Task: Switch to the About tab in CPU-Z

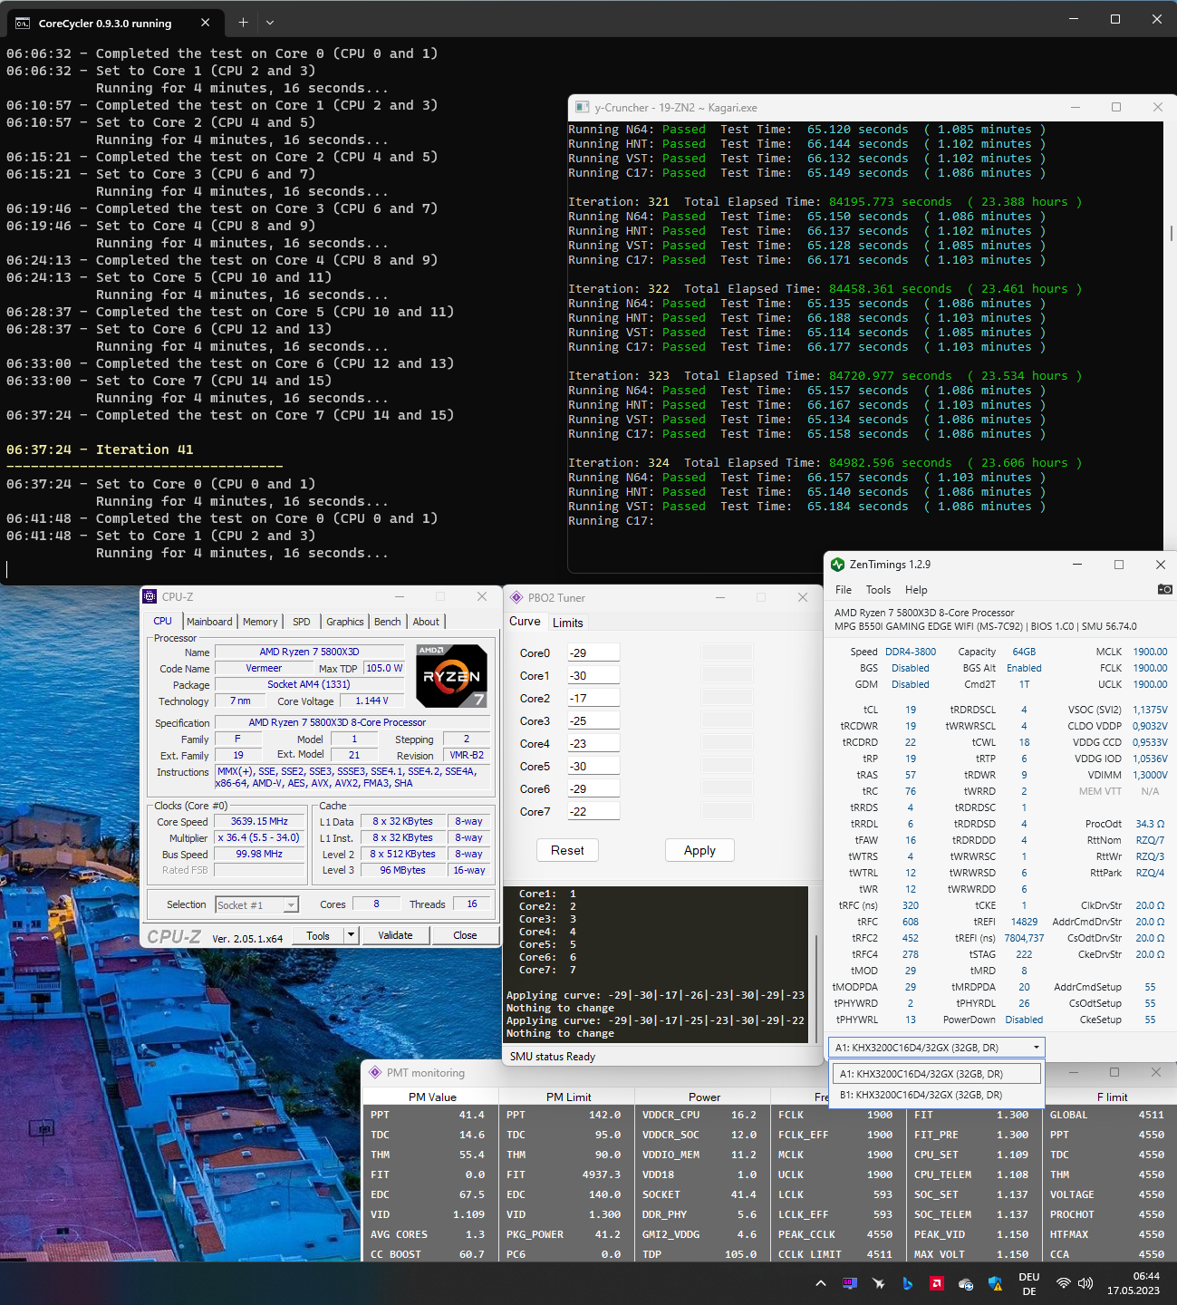Action: point(426,622)
